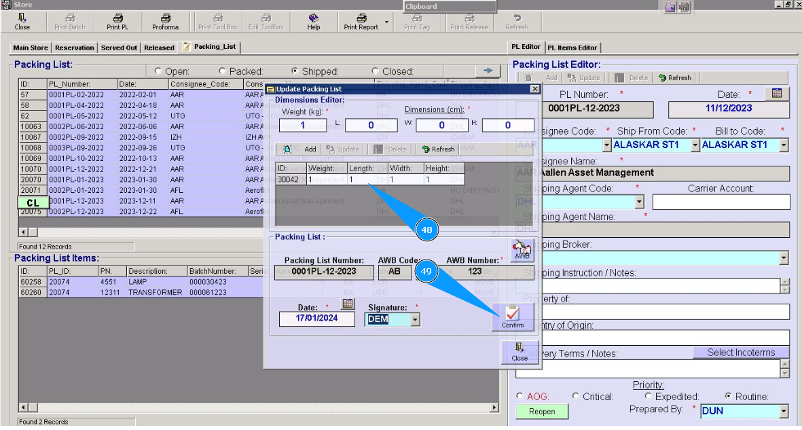
Task: Expand the Prepared By dropdown showing DUN
Action: 784,411
